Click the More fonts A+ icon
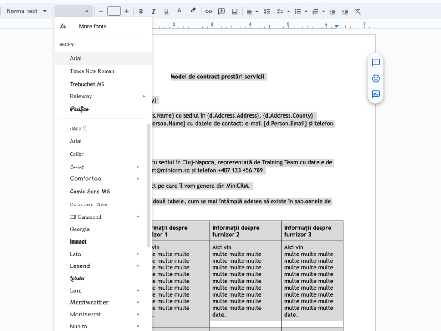Screen dimensions: 441x331 pos(63,26)
